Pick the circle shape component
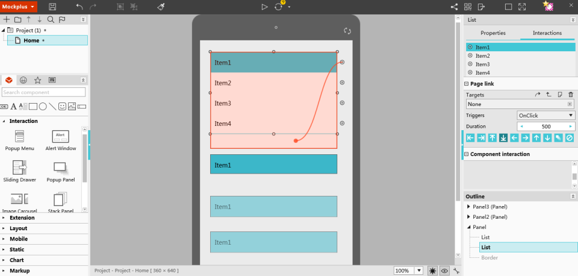This screenshot has width=578, height=276. click(43, 107)
